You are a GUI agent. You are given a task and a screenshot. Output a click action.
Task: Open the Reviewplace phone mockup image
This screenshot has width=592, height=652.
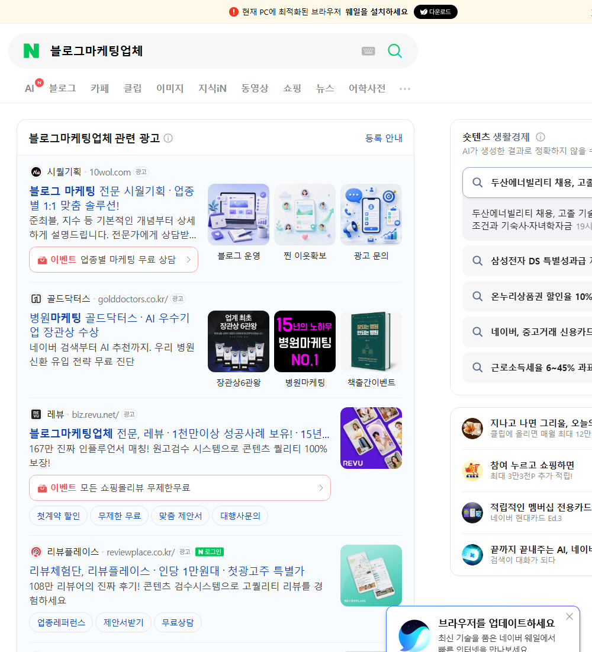click(371, 576)
